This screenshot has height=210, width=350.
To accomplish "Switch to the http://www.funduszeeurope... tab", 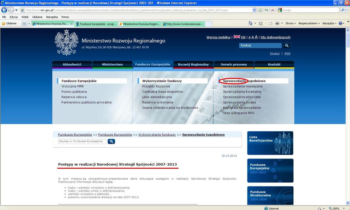I will coord(183,24).
